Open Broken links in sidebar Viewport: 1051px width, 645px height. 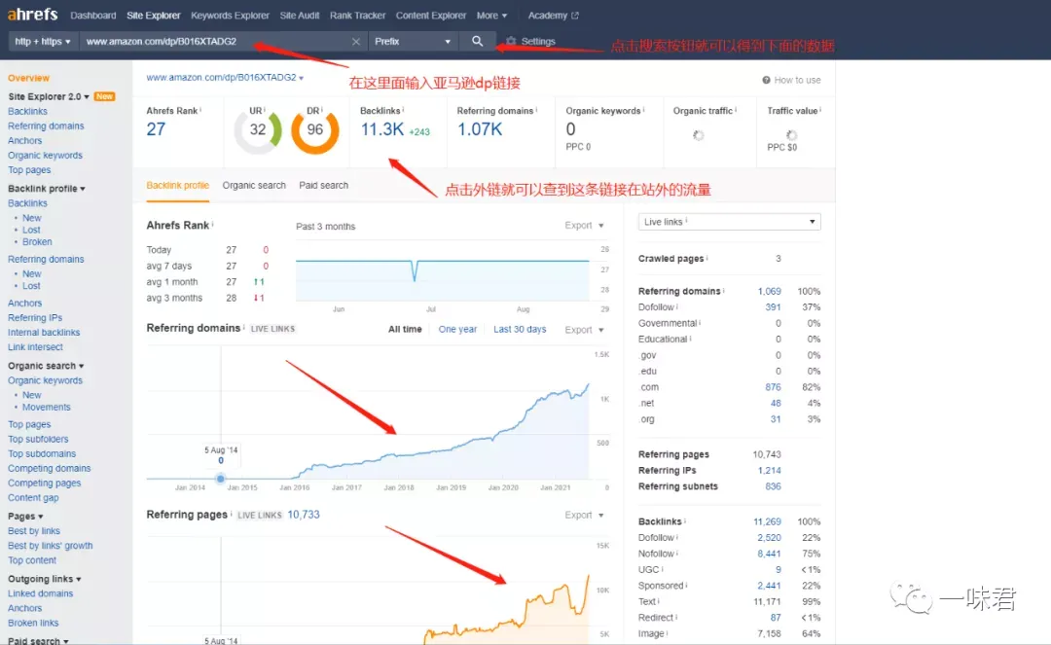coord(33,624)
